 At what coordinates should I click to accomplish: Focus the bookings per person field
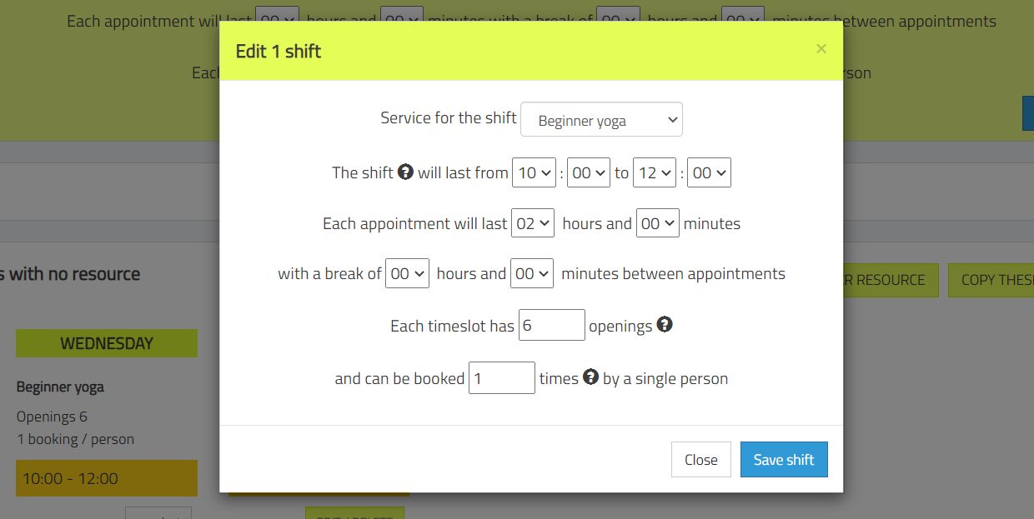502,377
